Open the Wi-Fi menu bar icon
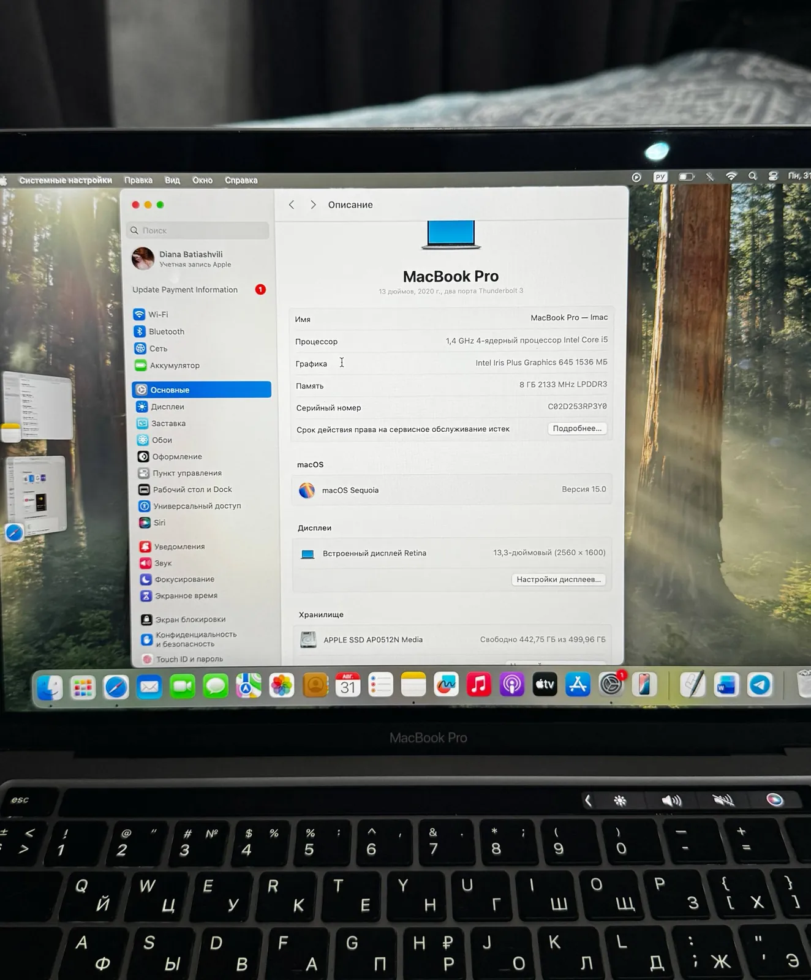 (731, 176)
